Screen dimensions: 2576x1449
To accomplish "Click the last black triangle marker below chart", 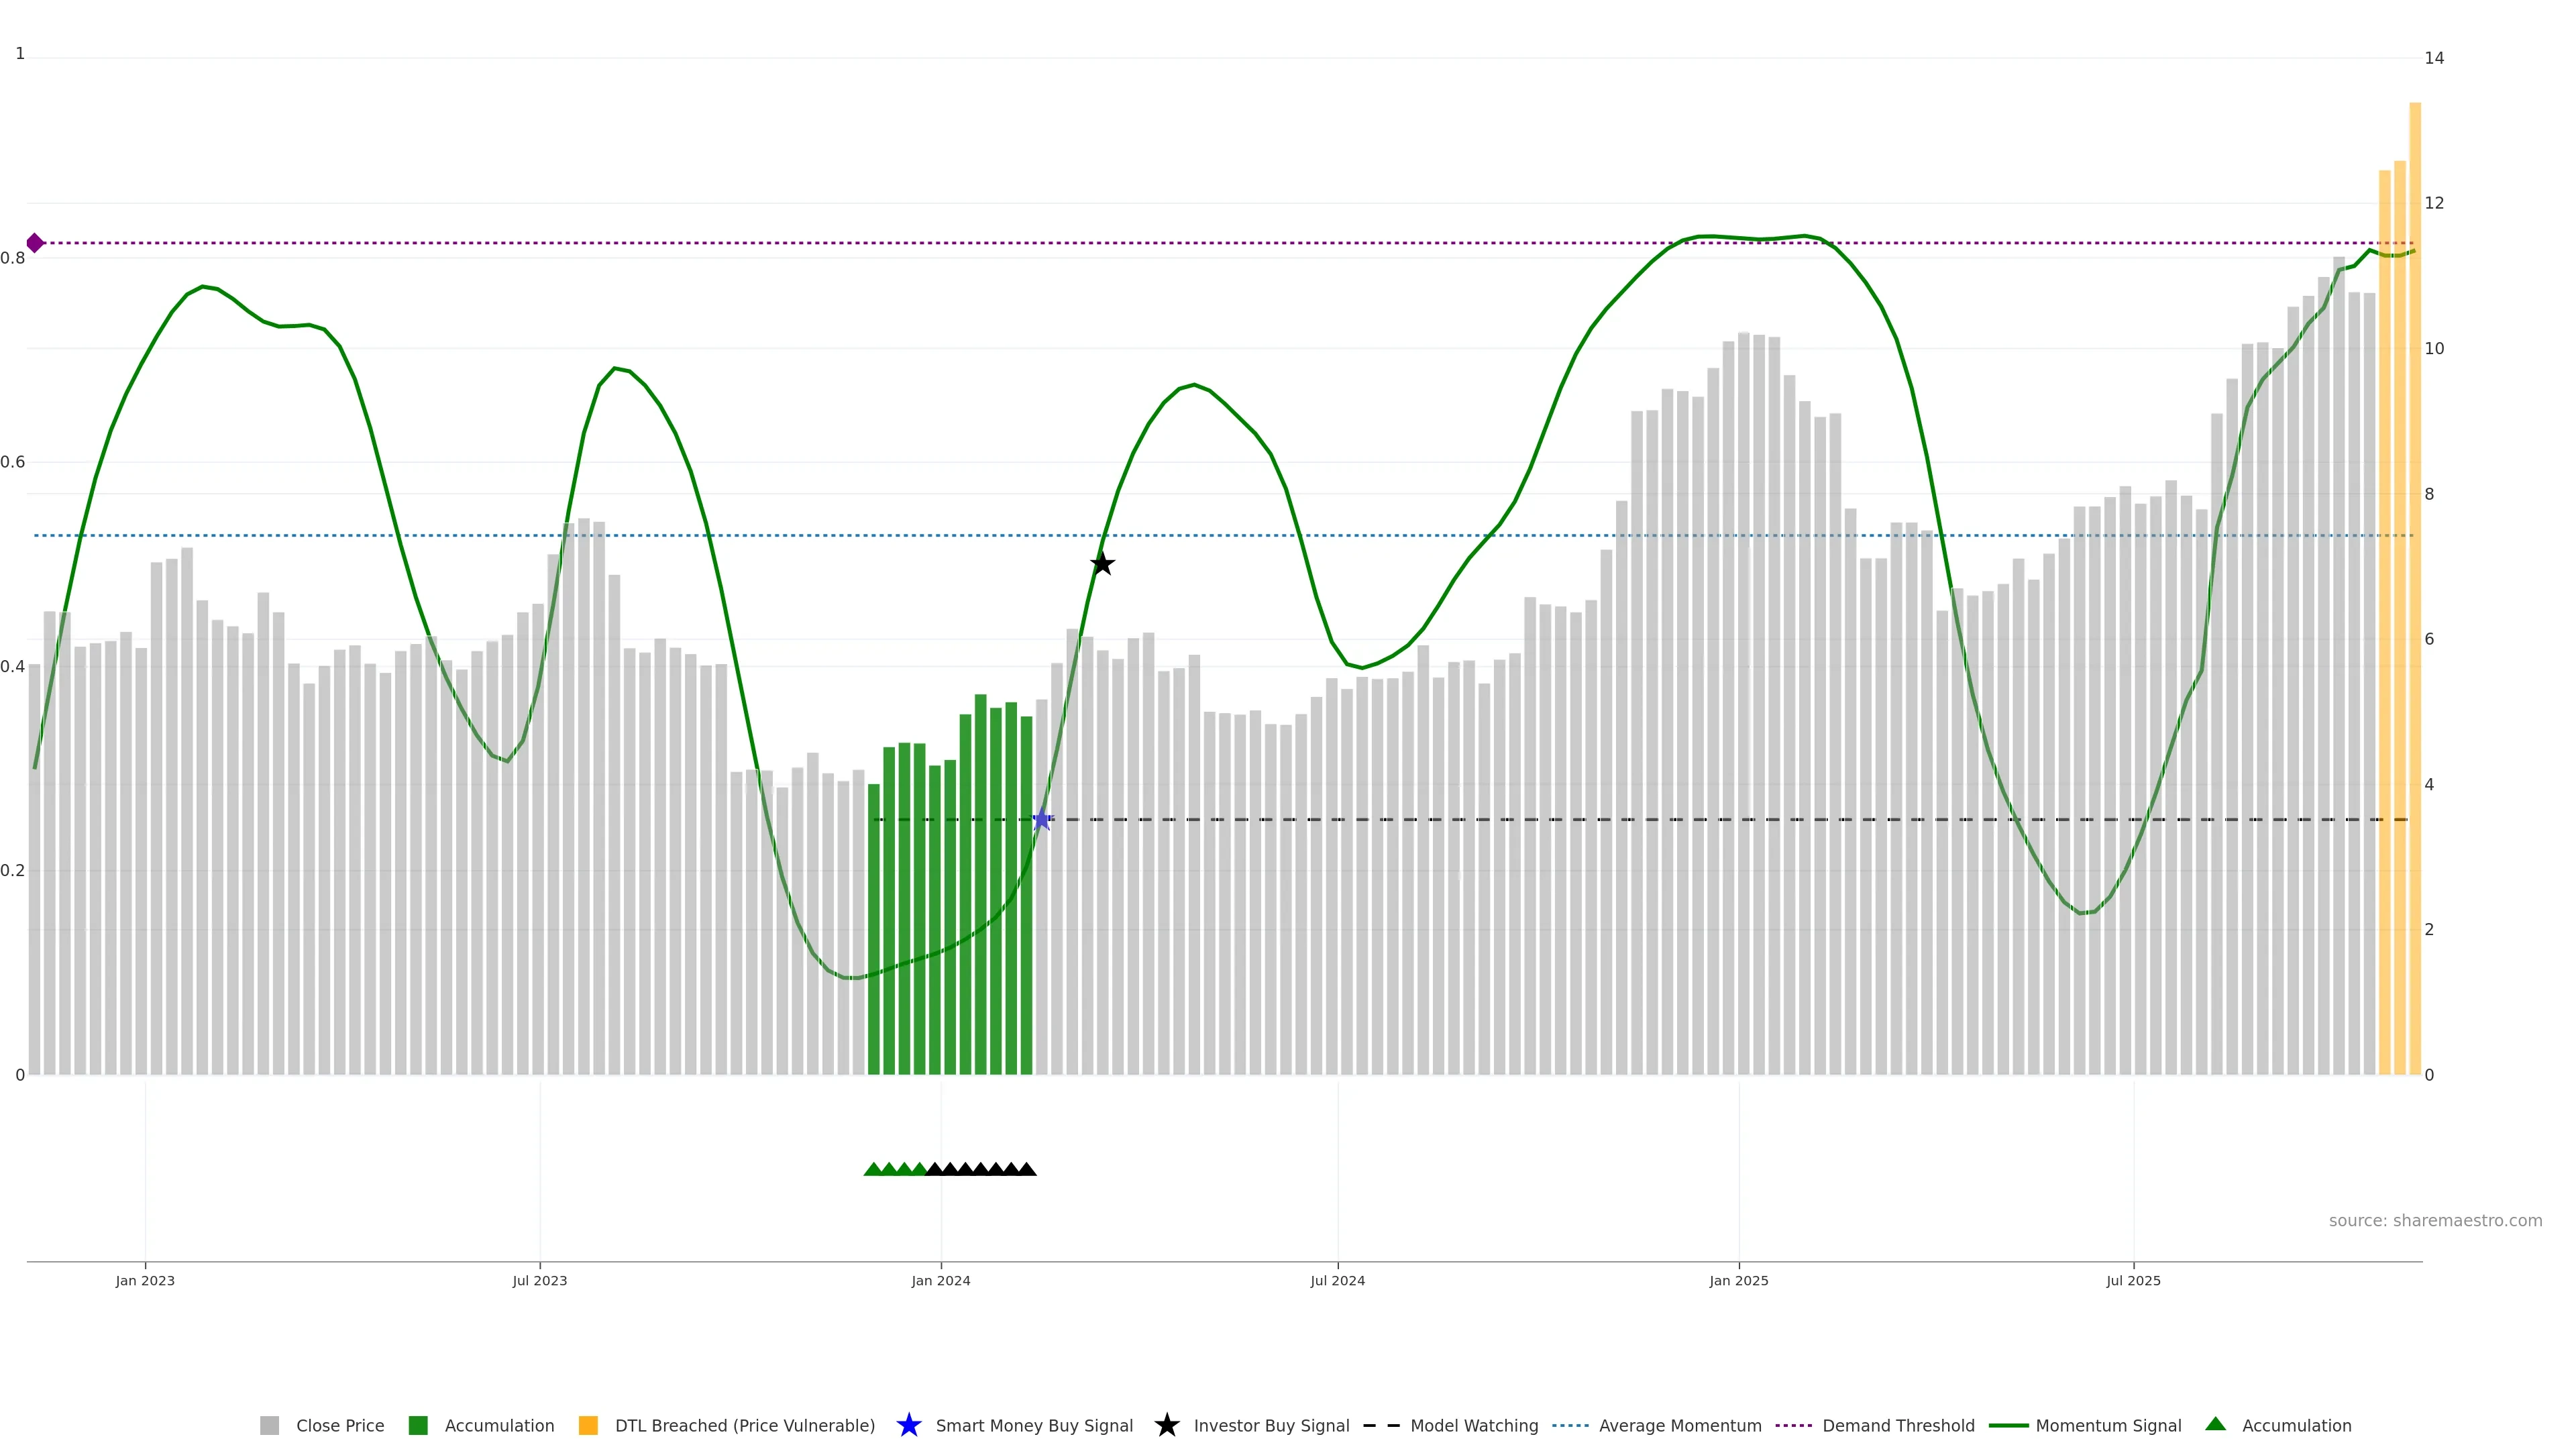I will click(x=1027, y=1169).
